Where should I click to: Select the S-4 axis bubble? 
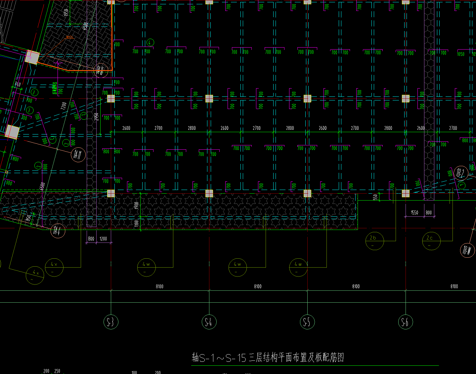click(x=209, y=322)
